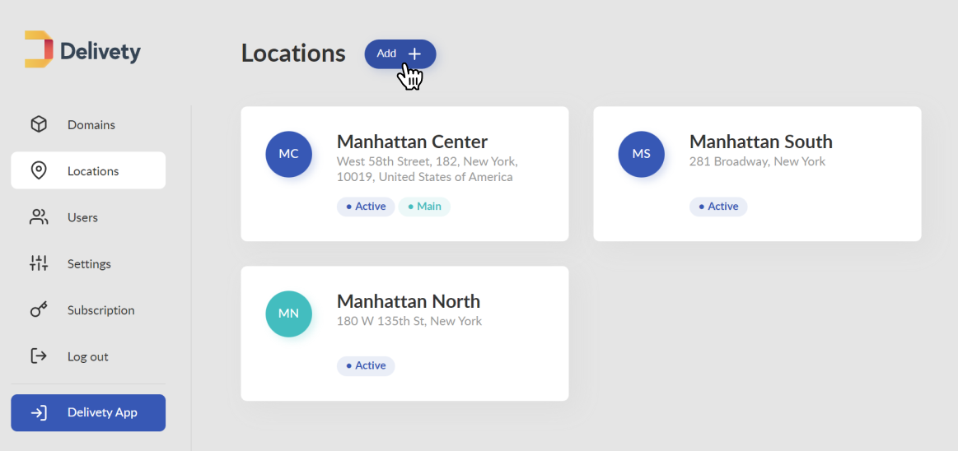Launch the Delivety App button
Image resolution: width=958 pixels, height=451 pixels.
88,412
